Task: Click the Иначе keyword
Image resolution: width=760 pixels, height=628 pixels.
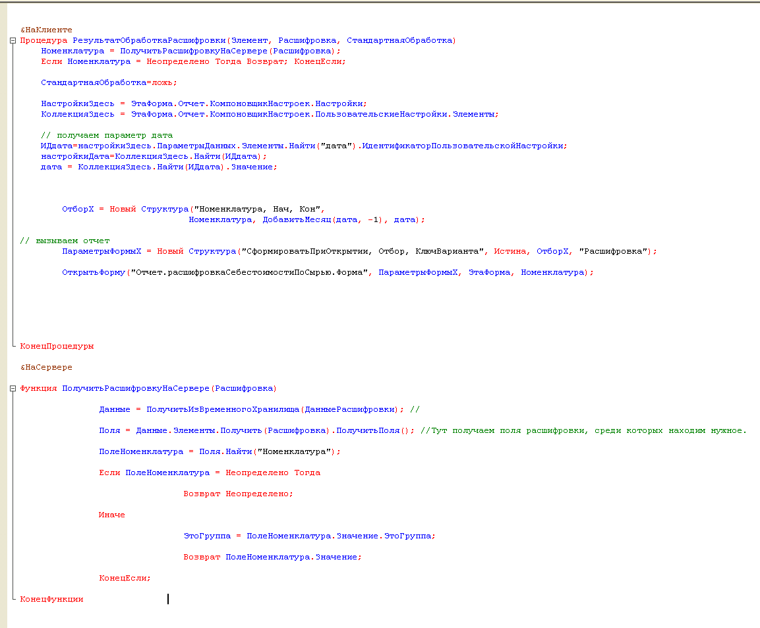Action: pyautogui.click(x=112, y=515)
